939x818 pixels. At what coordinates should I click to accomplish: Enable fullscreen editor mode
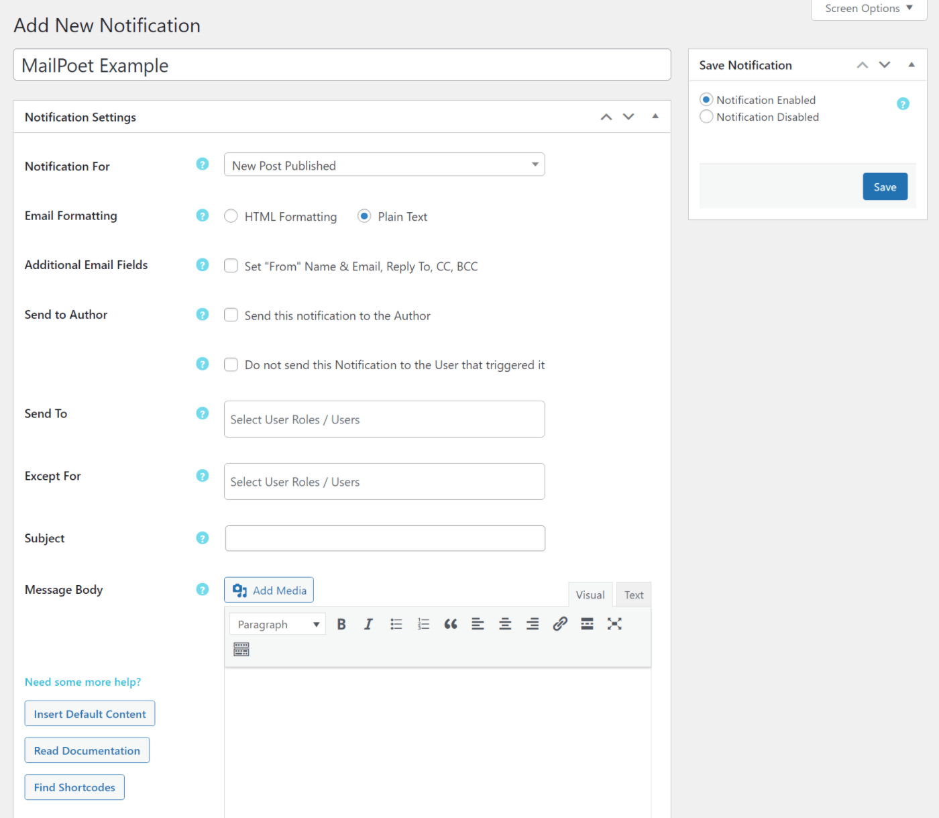[x=614, y=624]
